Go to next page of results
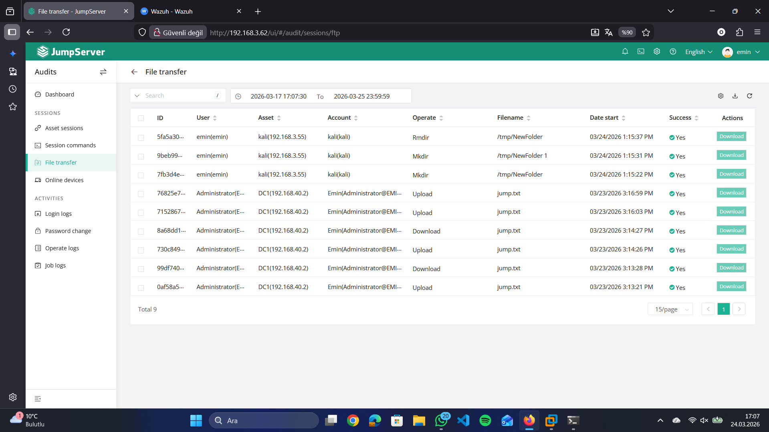Viewport: 769px width, 432px height. (x=739, y=309)
